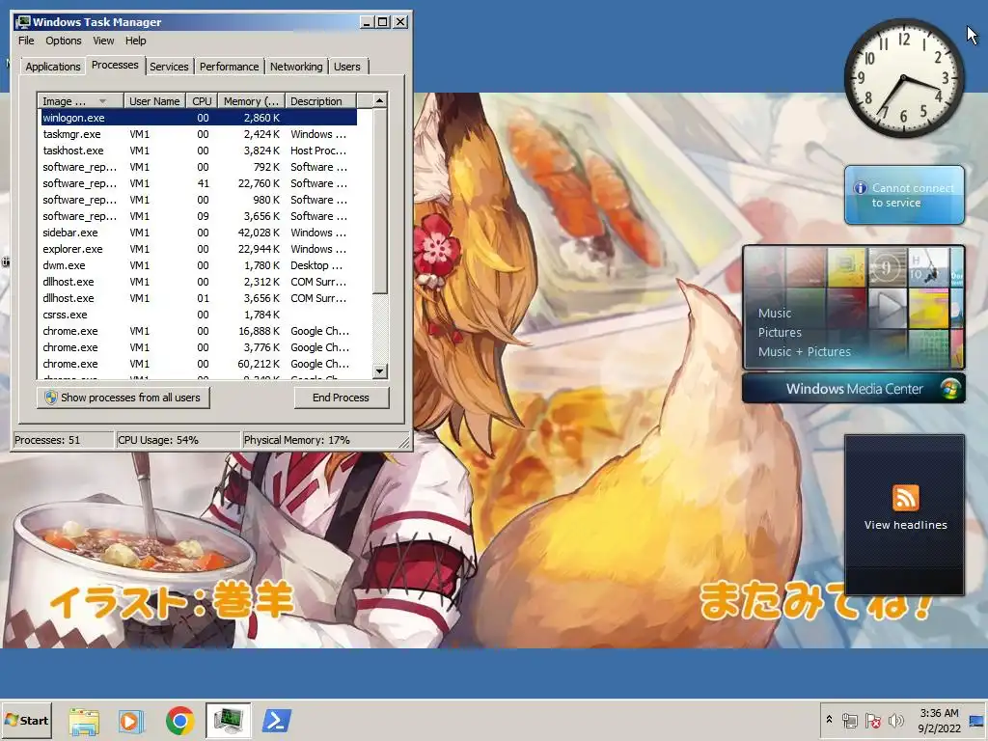Click the Task Manager taskbar button
The width and height of the screenshot is (988, 741).
(x=228, y=720)
